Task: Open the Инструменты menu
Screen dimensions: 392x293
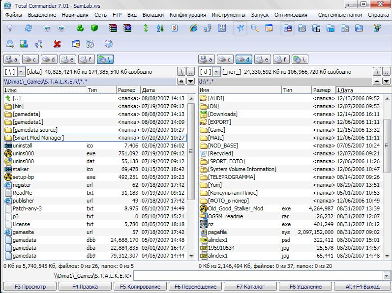Action: click(x=229, y=15)
